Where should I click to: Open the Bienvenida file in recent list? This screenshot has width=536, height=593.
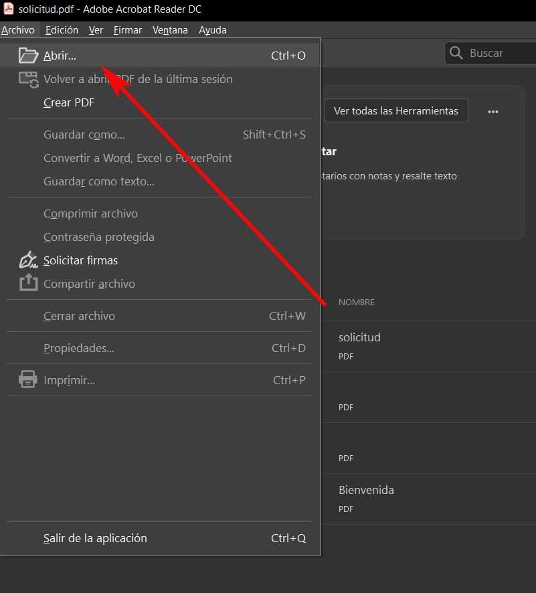tap(366, 490)
